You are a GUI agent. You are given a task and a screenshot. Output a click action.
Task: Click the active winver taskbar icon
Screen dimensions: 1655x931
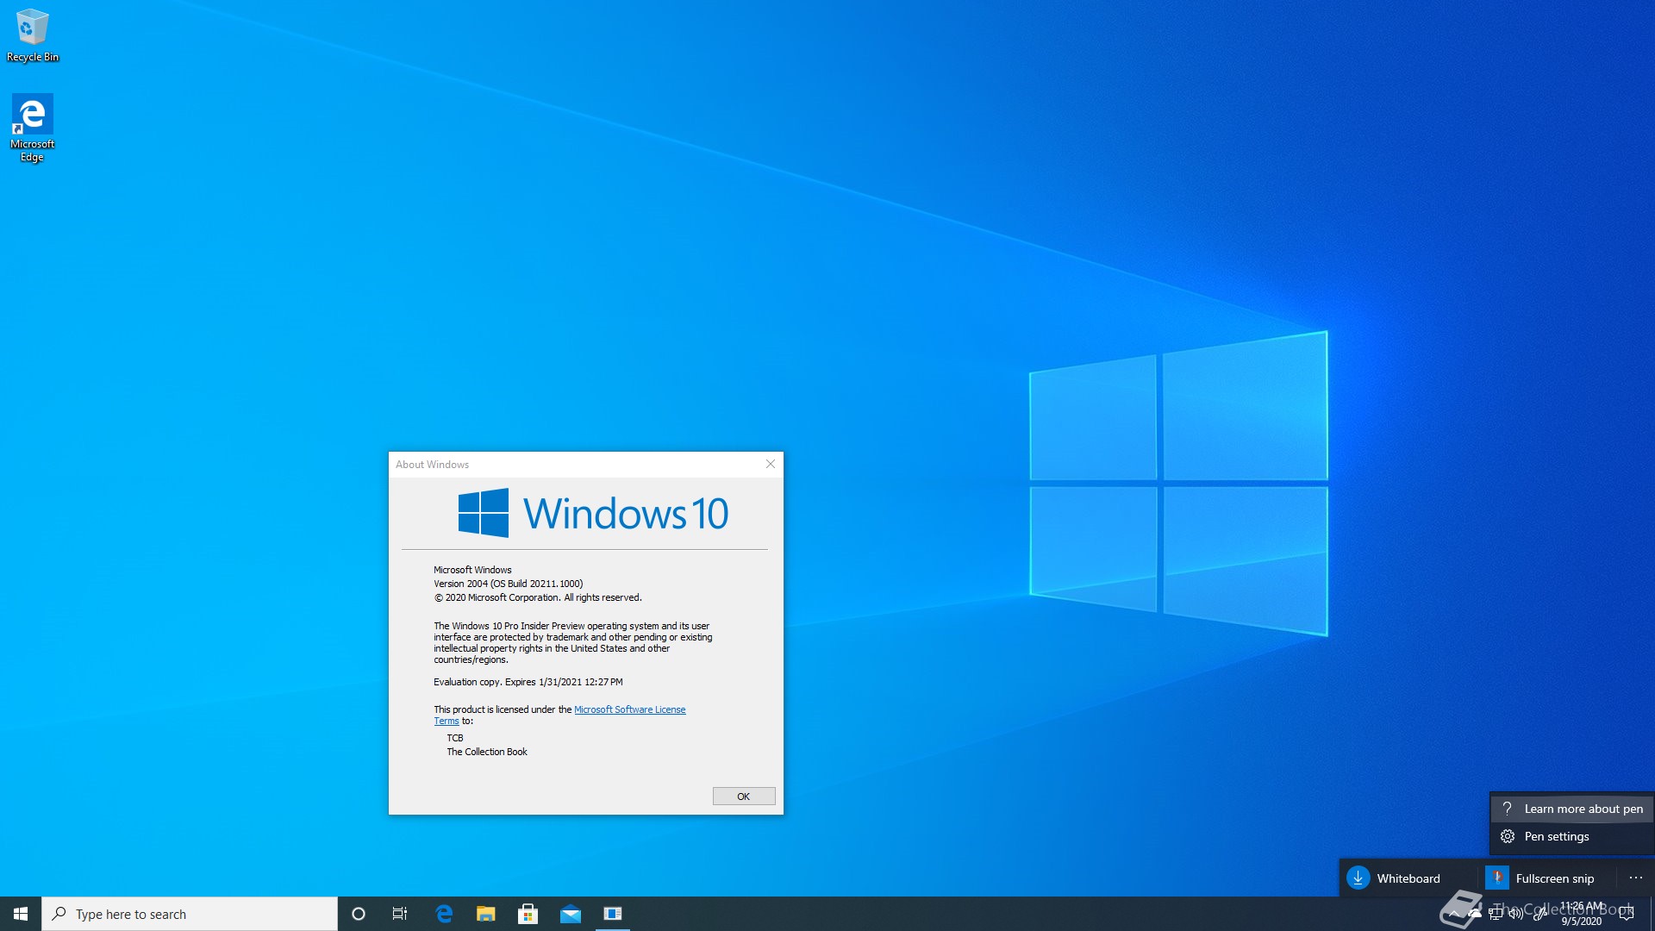(x=613, y=914)
